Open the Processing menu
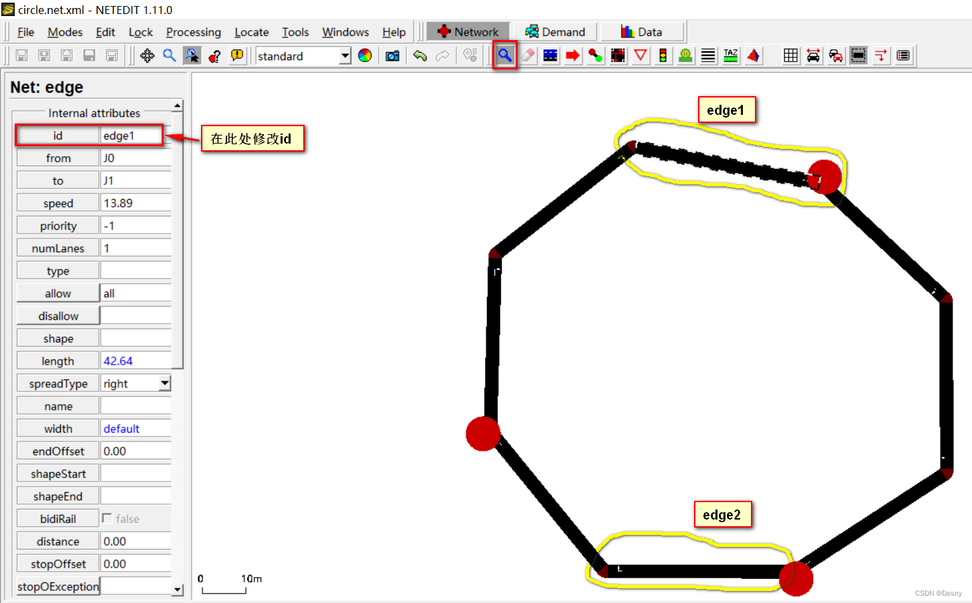This screenshot has height=603, width=972. (193, 32)
